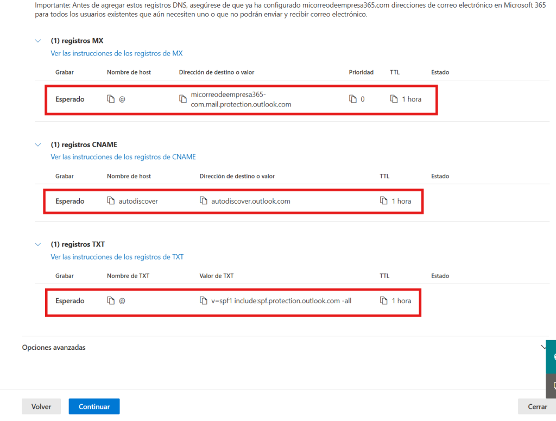Image resolution: width=556 pixels, height=421 pixels.
Task: Collapse the registros CNAME section
Action: point(38,145)
